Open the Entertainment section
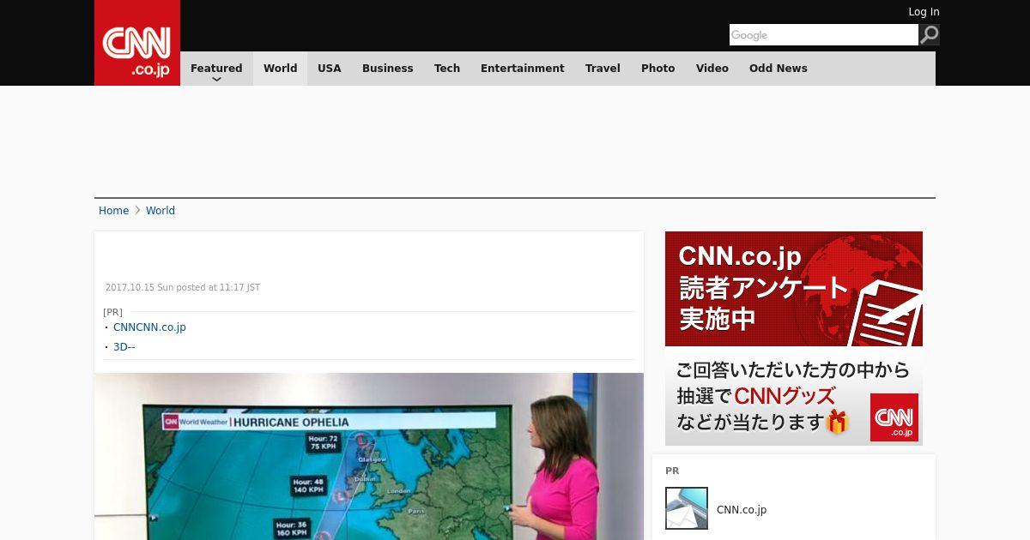Image resolution: width=1030 pixels, height=540 pixels. click(523, 69)
